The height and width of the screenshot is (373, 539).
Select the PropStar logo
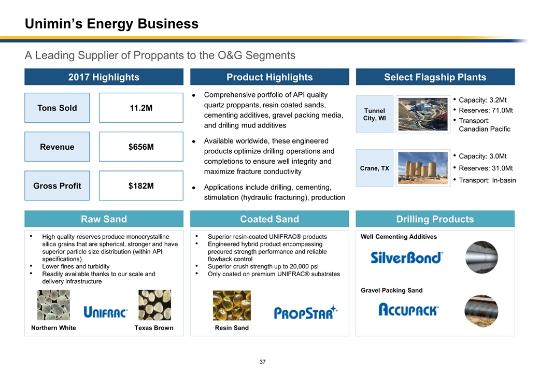[x=306, y=312]
